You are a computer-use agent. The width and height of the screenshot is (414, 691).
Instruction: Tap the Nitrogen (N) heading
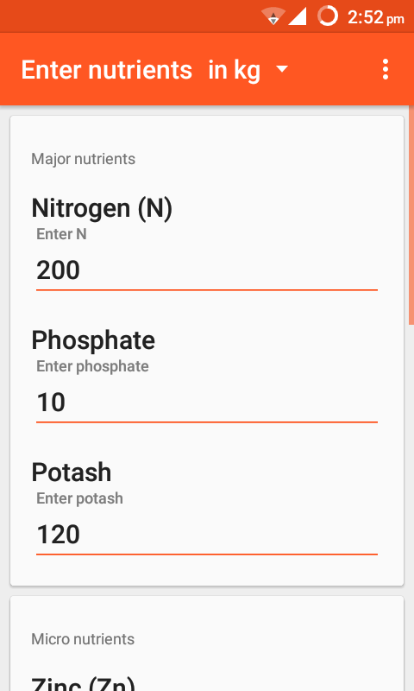102,208
